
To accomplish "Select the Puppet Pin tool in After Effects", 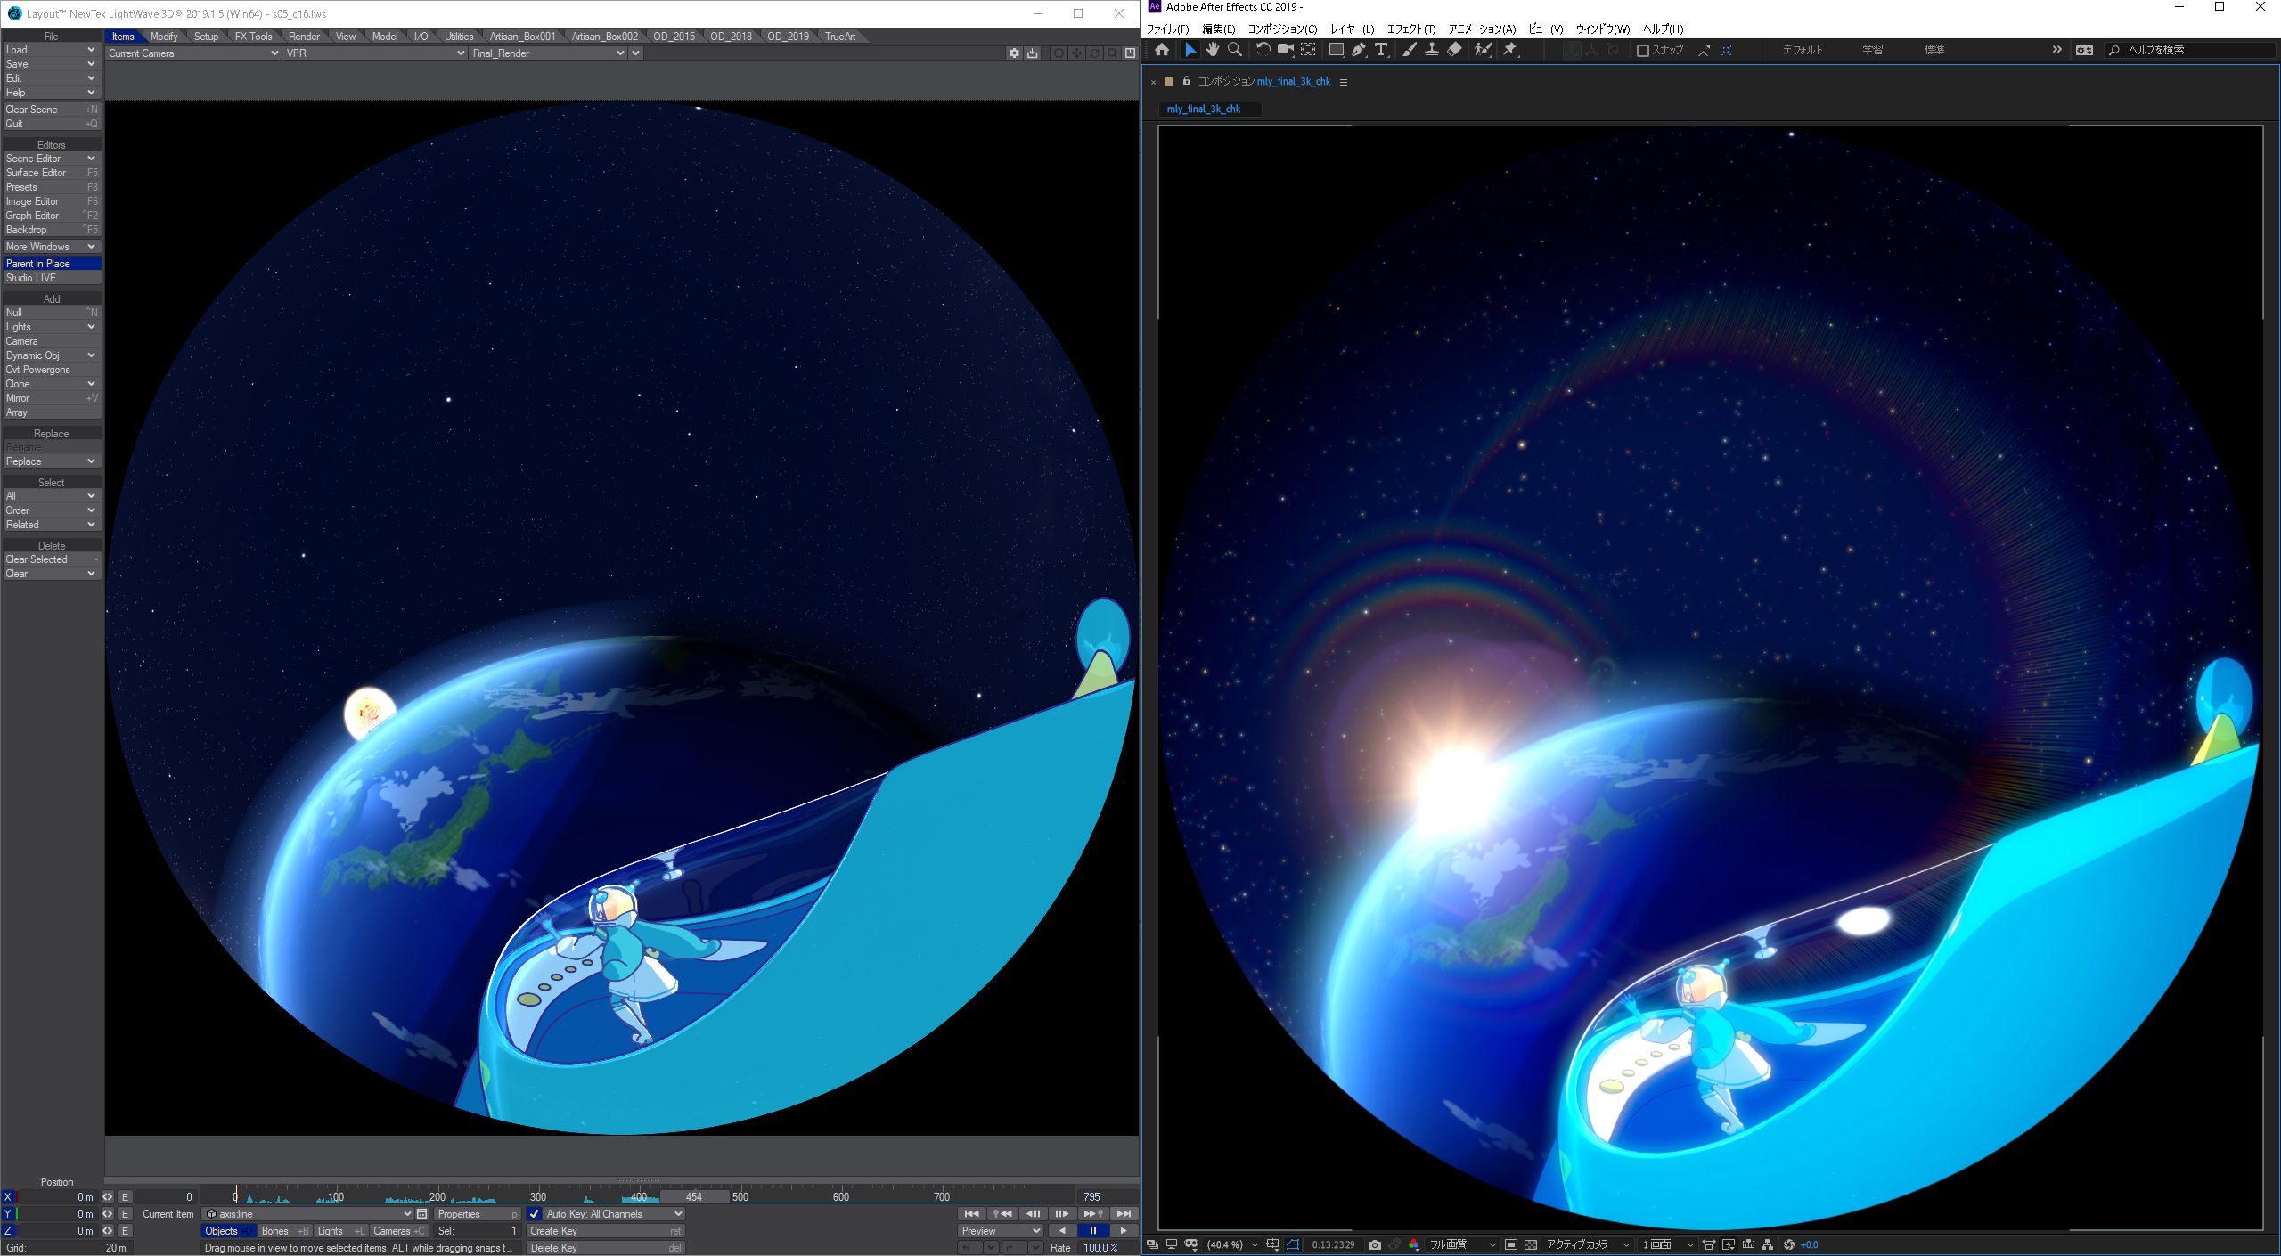I will pyautogui.click(x=1510, y=50).
